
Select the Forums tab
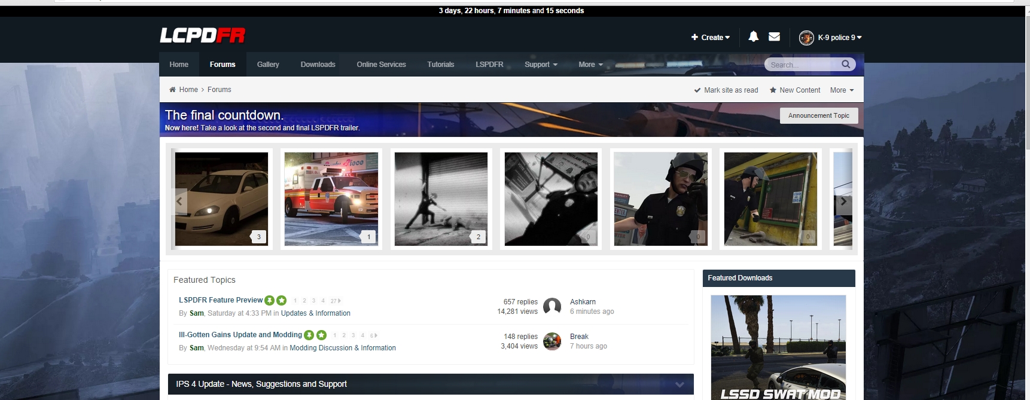[x=223, y=65]
